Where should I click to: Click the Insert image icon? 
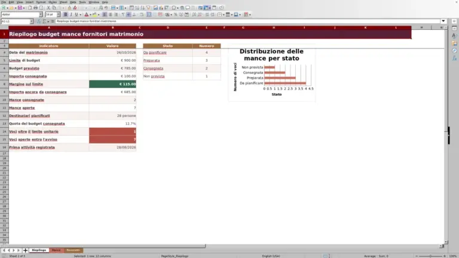[x=155, y=8]
